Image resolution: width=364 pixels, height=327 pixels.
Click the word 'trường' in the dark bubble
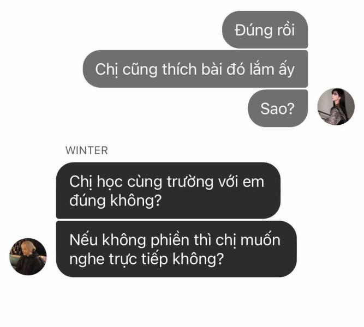pyautogui.click(x=190, y=181)
